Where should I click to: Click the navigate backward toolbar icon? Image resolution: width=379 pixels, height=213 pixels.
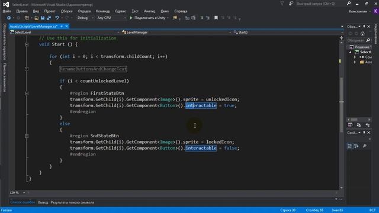coord(9,18)
